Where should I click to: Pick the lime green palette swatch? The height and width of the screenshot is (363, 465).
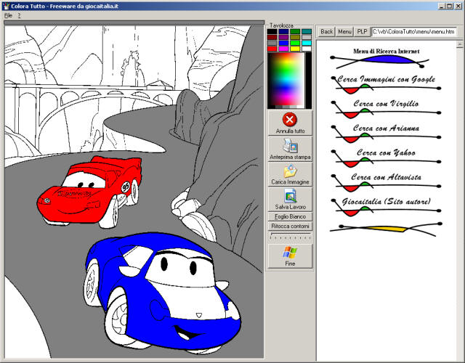(x=295, y=43)
